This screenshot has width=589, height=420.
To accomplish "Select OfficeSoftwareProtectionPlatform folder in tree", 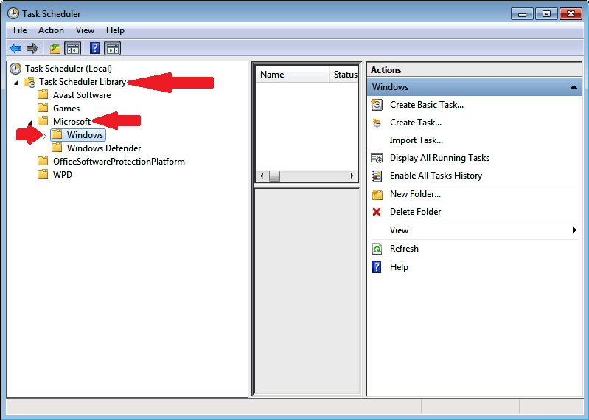I will [119, 162].
